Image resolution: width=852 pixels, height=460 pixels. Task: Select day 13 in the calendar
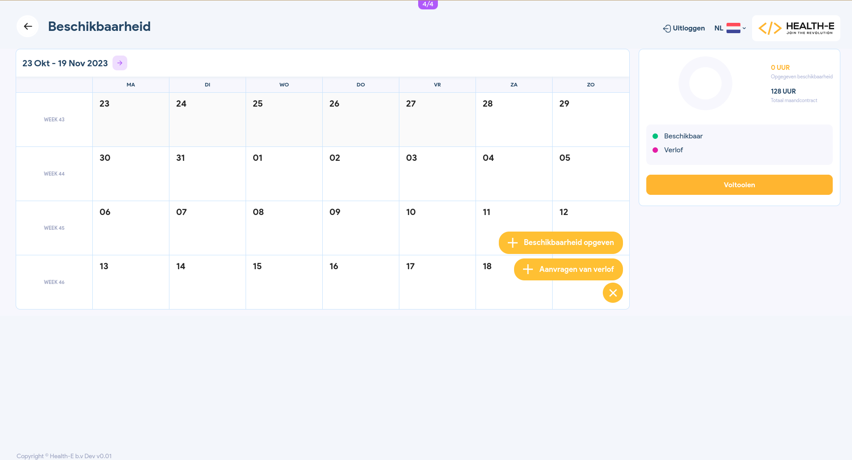coord(130,282)
